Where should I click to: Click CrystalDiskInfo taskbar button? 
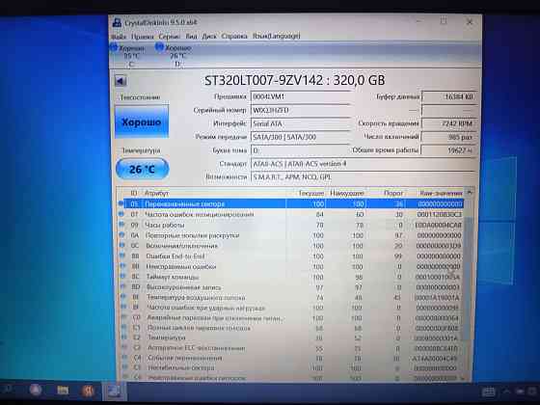tap(114, 391)
